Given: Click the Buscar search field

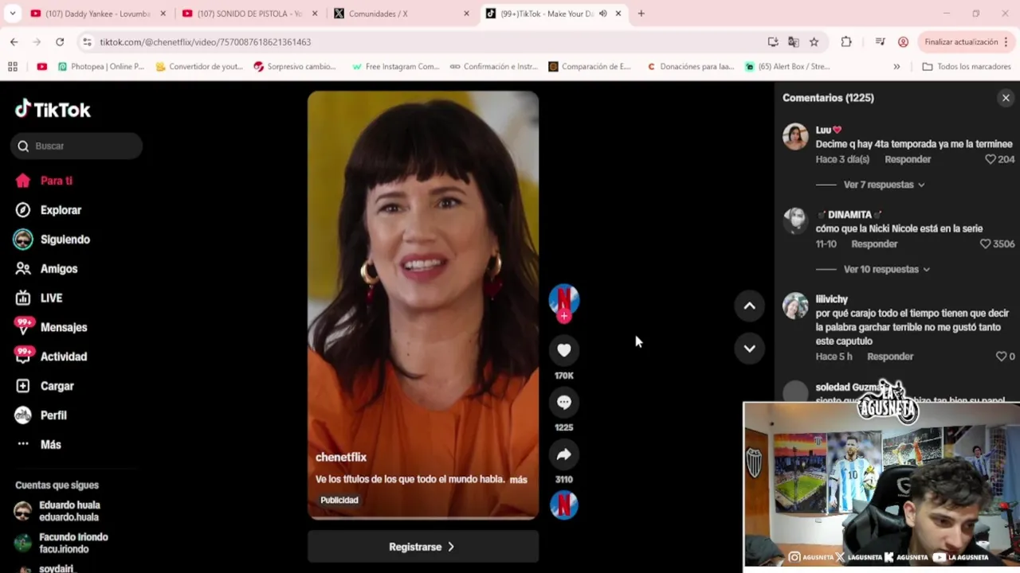Looking at the screenshot, I should click(76, 146).
